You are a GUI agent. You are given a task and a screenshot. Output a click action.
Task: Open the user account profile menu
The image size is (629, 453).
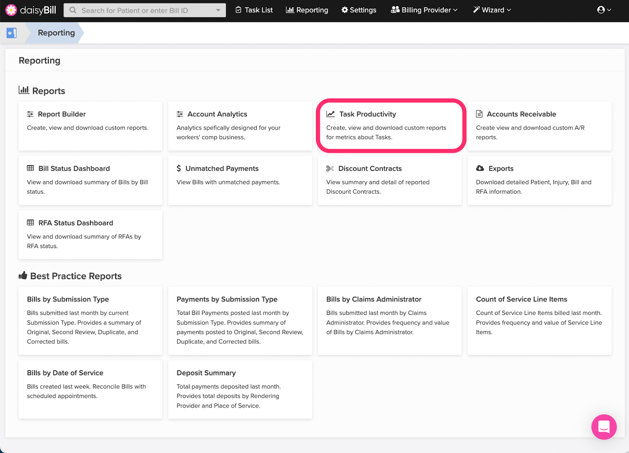tap(604, 10)
